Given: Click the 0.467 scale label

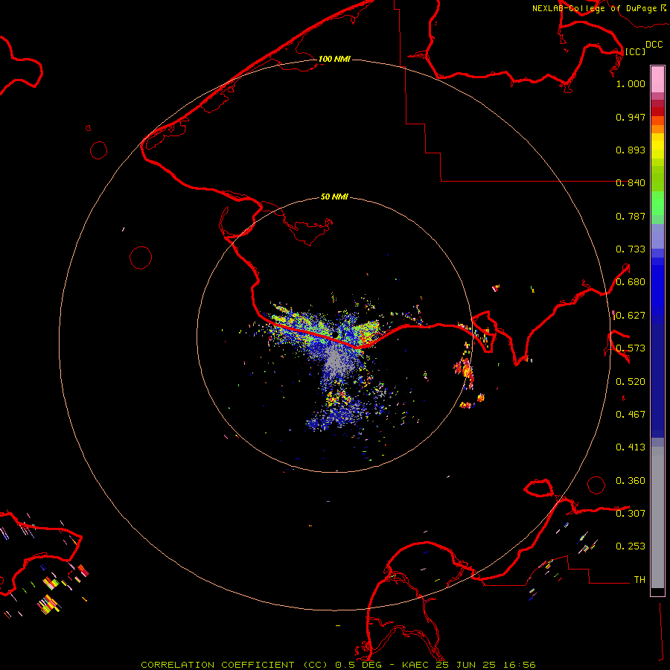Looking at the screenshot, I should [631, 415].
